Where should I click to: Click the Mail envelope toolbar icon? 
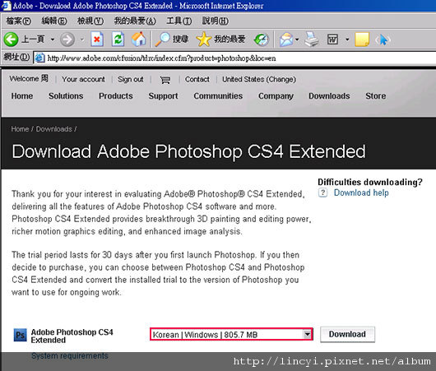point(286,39)
